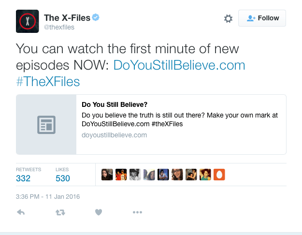
Task: Open the #TheXFiles hashtag
Action: (48, 81)
